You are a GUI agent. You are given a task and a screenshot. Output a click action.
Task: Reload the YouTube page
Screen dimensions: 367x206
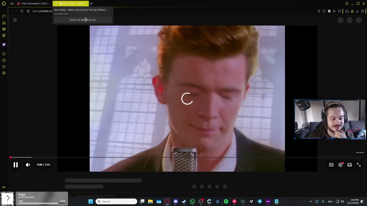[22, 11]
